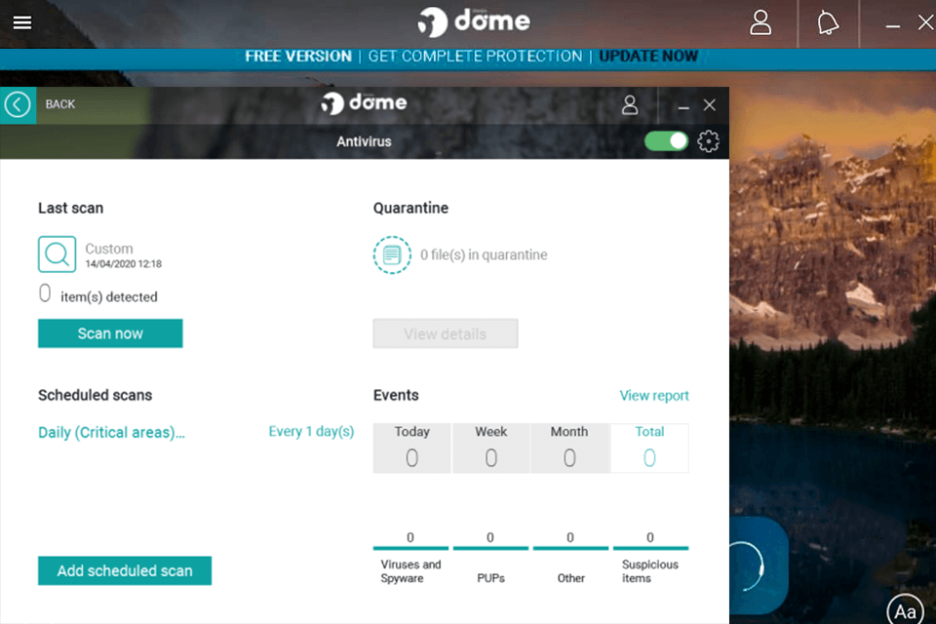Open Daily (Critical areas) scheduled scan
This screenshot has height=624, width=936.
tap(111, 432)
